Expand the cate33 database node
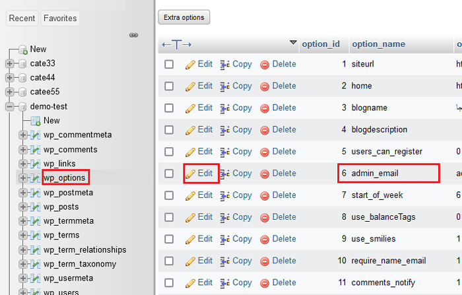462x295 pixels. click(9, 63)
